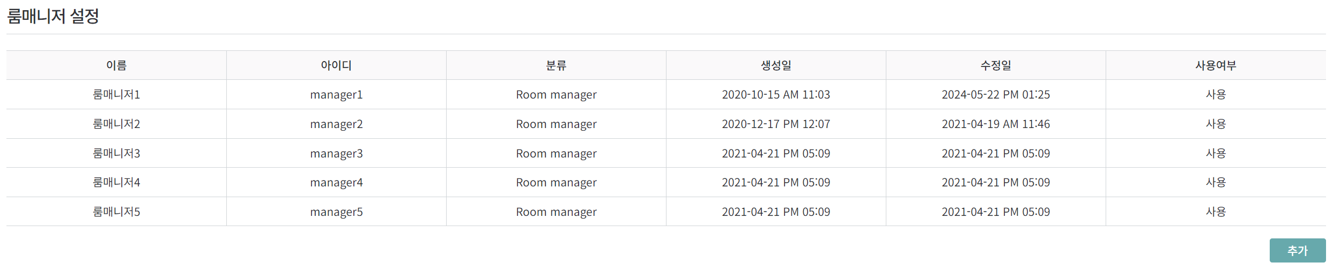Click the 추가 button

point(1297,250)
